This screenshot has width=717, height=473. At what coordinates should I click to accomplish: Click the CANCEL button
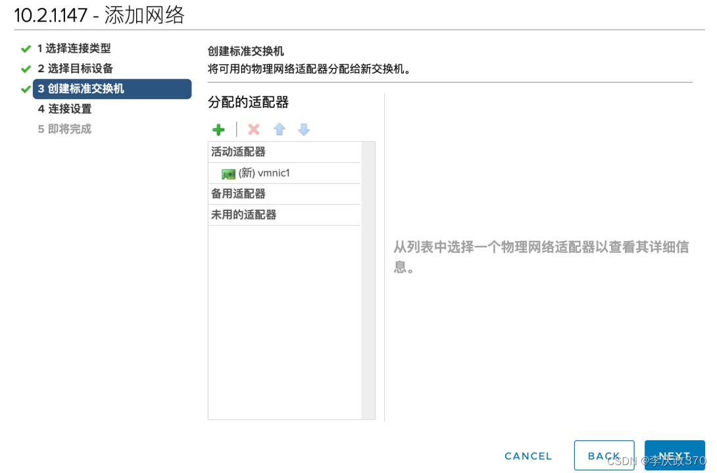pyautogui.click(x=528, y=456)
